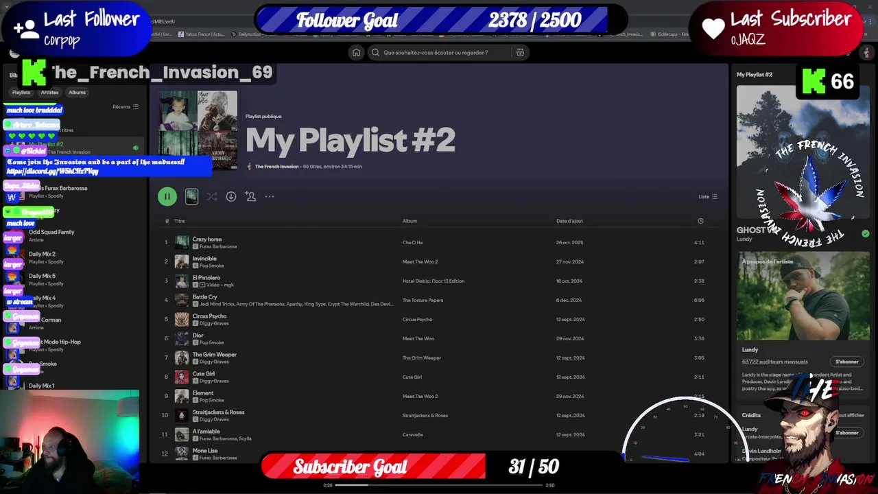Click the playlist cover collage image
Image resolution: width=878 pixels, height=494 pixels.
(x=198, y=131)
